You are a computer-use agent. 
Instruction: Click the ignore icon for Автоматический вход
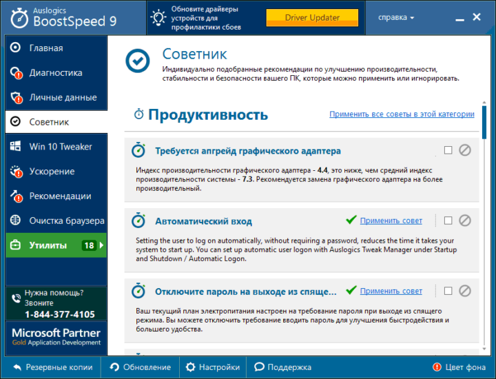point(465,221)
